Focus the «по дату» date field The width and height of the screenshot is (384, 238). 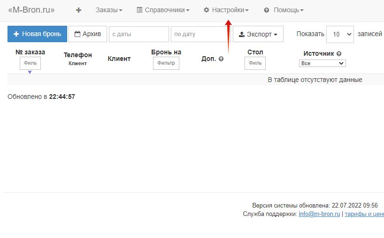(200, 34)
